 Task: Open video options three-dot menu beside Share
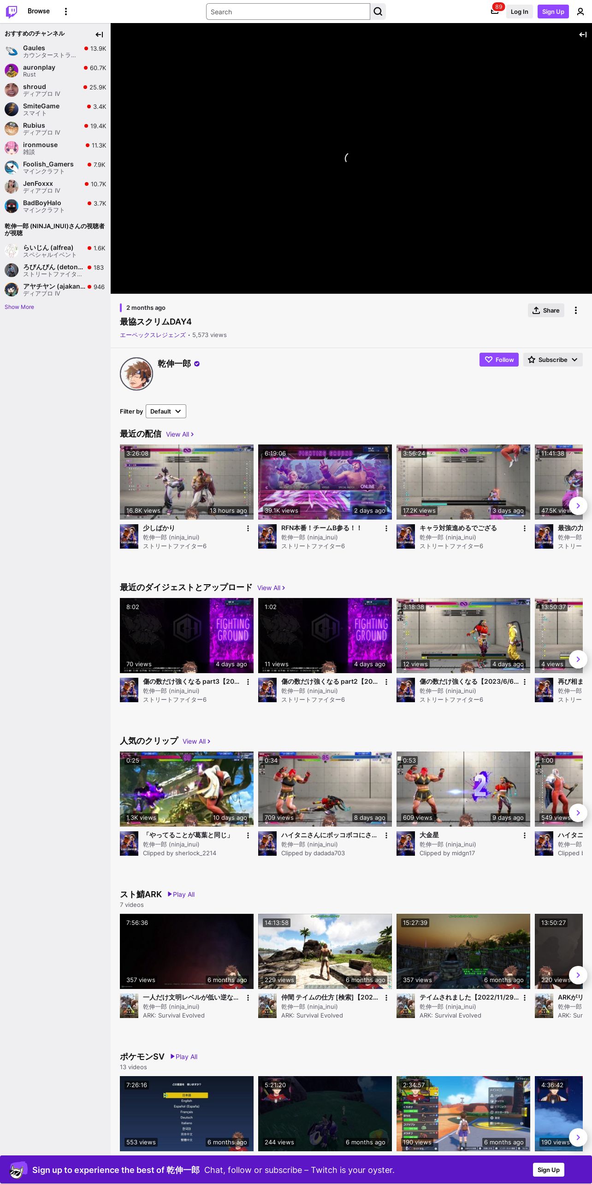pyautogui.click(x=576, y=310)
